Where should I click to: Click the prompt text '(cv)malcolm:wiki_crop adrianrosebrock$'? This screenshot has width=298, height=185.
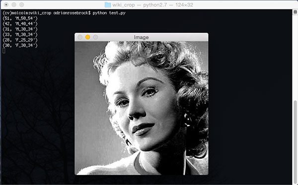click(x=47, y=13)
